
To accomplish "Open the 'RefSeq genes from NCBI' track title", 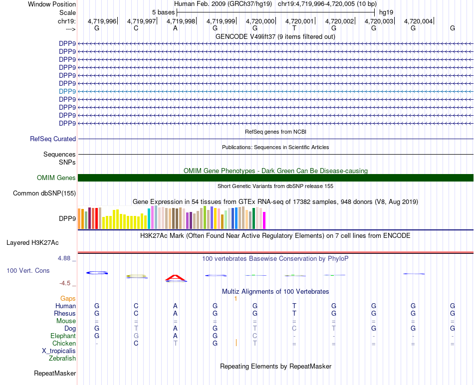I will [x=276, y=132].
